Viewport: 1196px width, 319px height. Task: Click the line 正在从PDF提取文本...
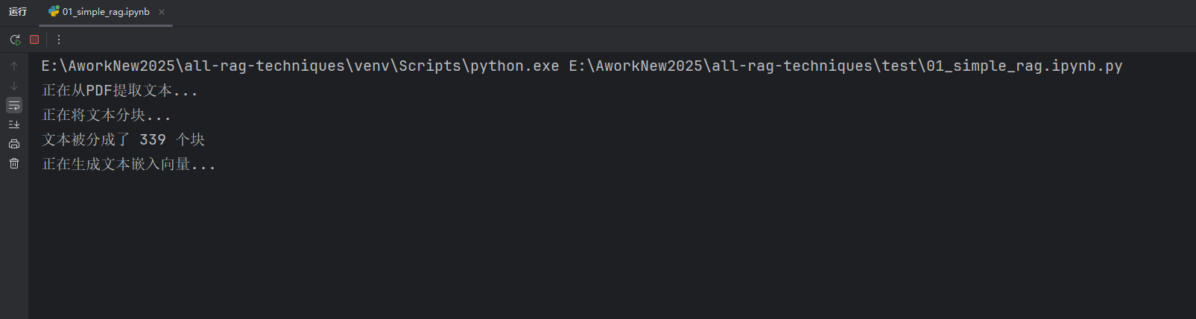[x=120, y=91]
